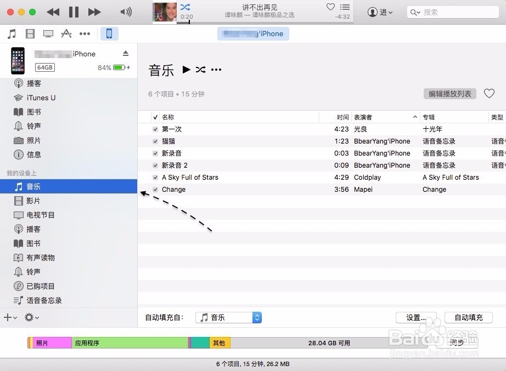Open the add (+) dropdown in the sidebar footer

pyautogui.click(x=10, y=317)
